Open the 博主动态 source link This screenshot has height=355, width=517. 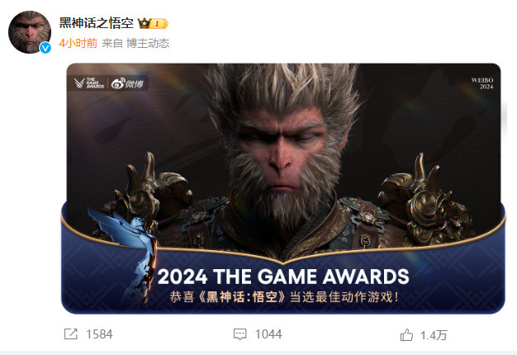click(148, 43)
